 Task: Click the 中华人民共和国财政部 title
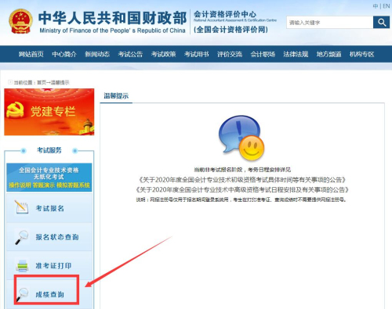pos(113,18)
